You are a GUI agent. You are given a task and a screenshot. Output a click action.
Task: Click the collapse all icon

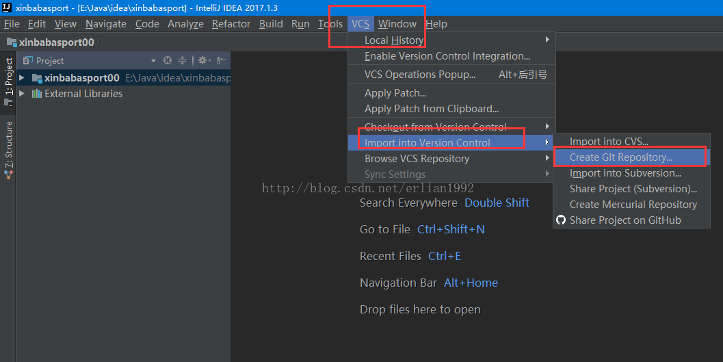[182, 60]
